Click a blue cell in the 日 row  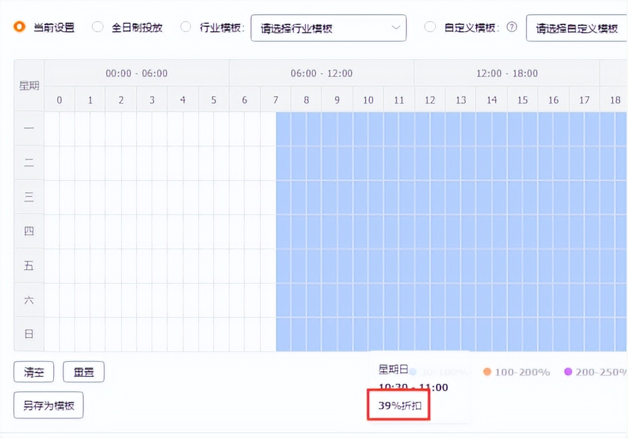point(397,334)
